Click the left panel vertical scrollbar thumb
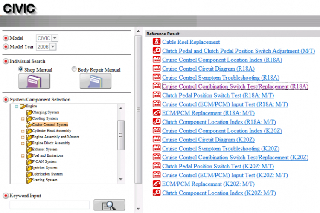 click(138, 109)
